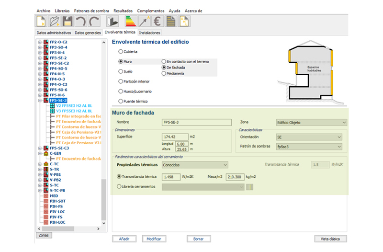Collapse the FP5-SE-3 tree node
Viewport: 383px width, 252px height.
click(40, 101)
